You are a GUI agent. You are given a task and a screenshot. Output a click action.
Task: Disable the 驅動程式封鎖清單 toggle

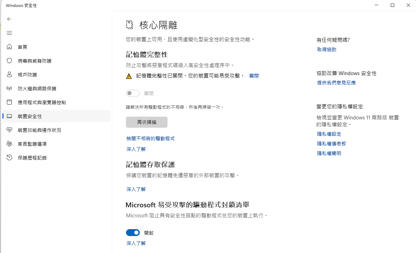pyautogui.click(x=133, y=232)
